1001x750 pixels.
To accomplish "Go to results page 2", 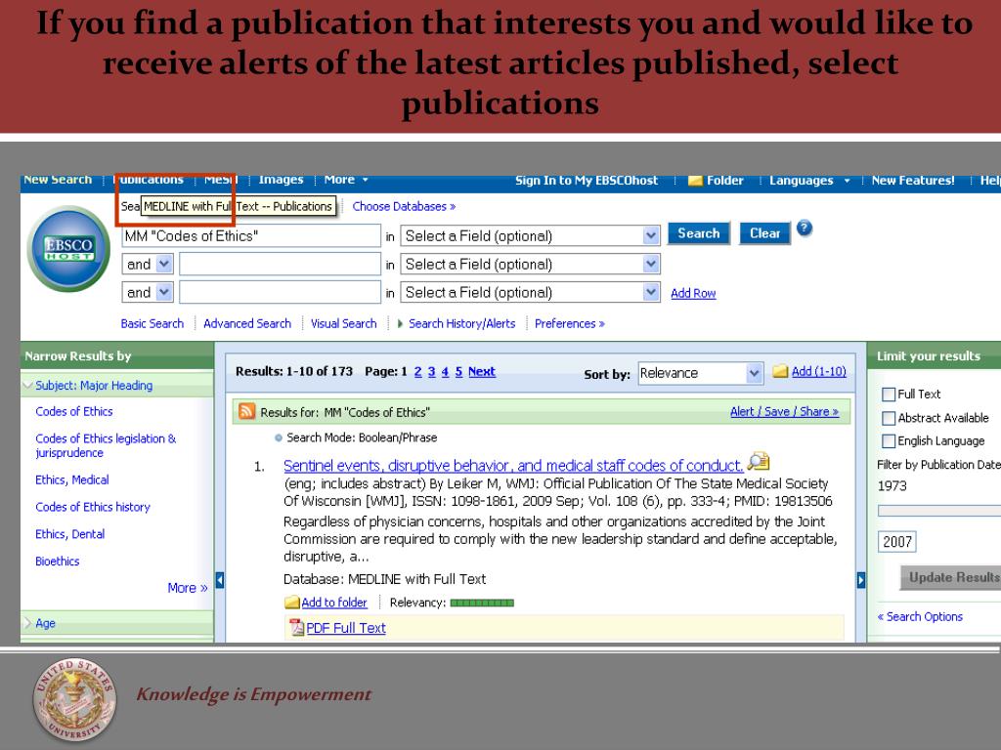I will pyautogui.click(x=417, y=371).
